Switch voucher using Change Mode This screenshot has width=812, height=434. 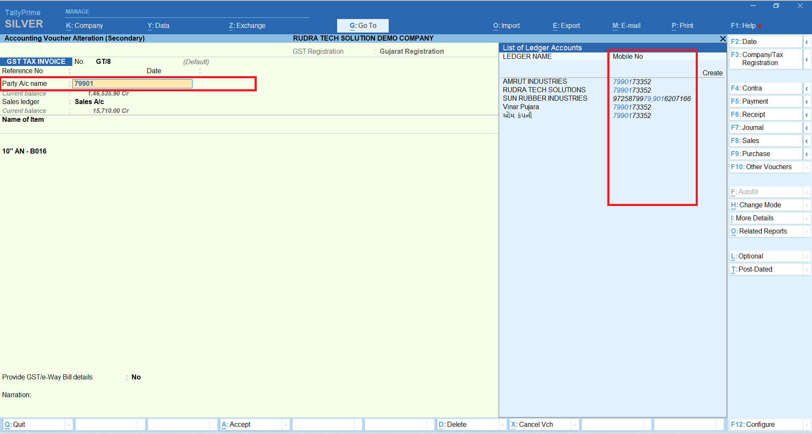pyautogui.click(x=760, y=205)
